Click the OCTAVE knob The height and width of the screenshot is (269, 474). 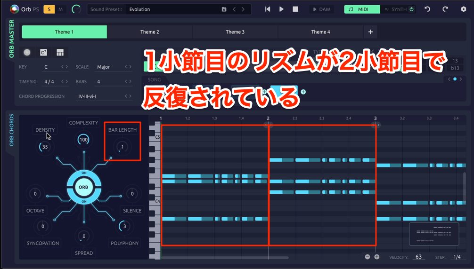click(x=35, y=194)
